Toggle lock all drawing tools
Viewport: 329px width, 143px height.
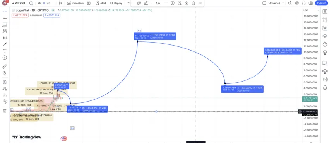(5, 95)
